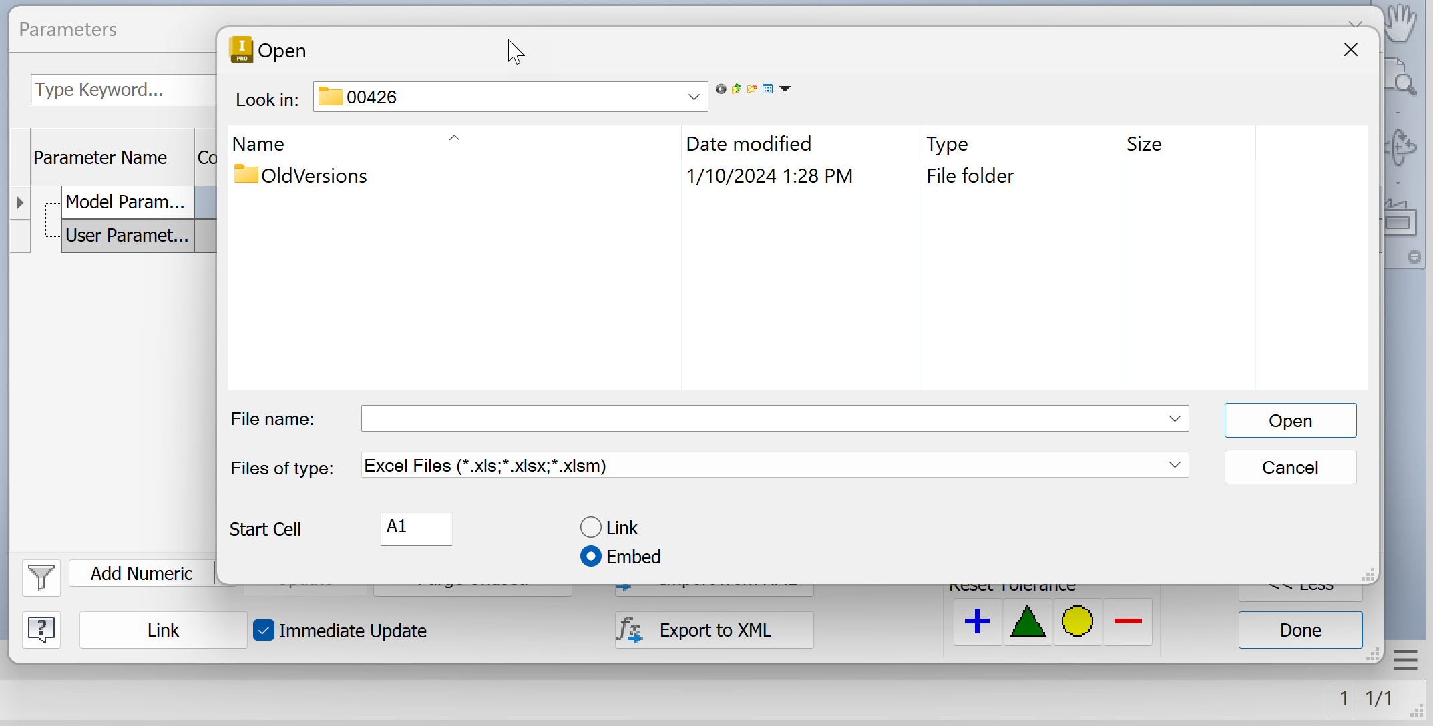1433x726 pixels.
Task: Click the Export to XML button
Action: coord(714,630)
